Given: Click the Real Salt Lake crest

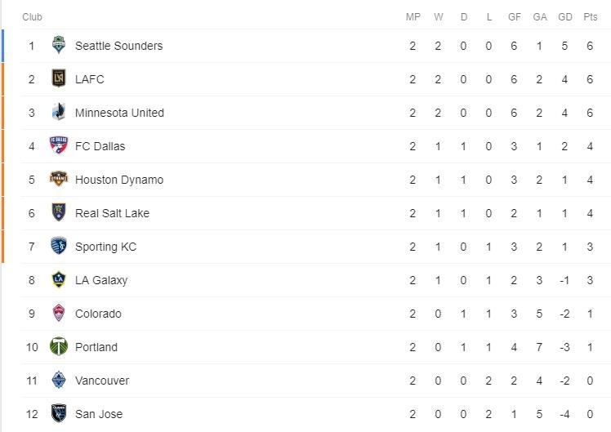Looking at the screenshot, I should pos(59,213).
